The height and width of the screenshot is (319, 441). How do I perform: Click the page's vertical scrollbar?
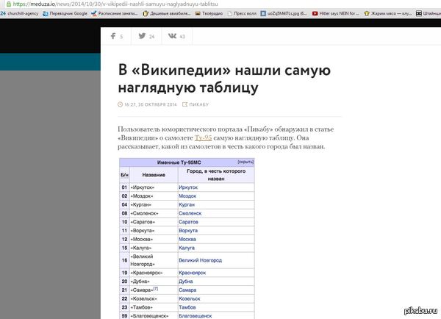point(437,147)
